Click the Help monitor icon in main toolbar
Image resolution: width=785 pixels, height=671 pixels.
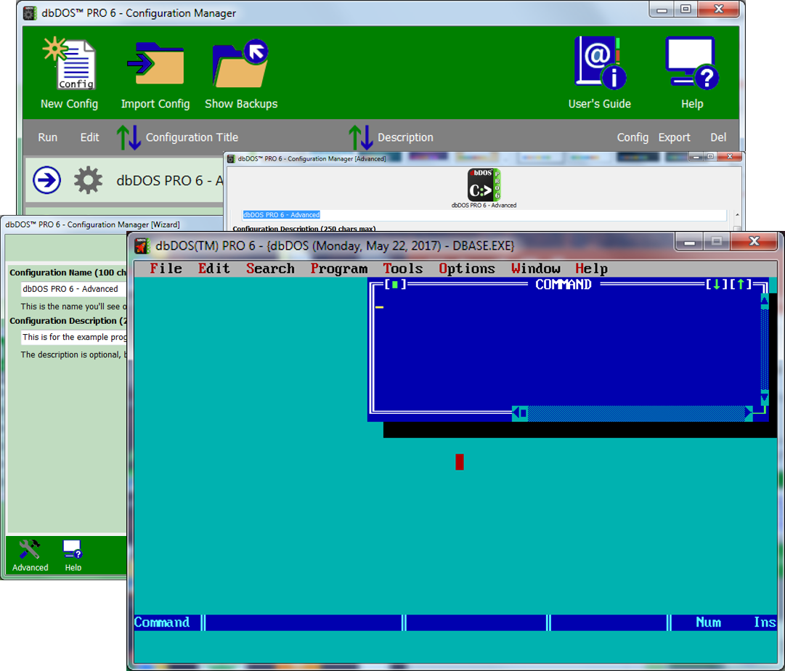[692, 63]
